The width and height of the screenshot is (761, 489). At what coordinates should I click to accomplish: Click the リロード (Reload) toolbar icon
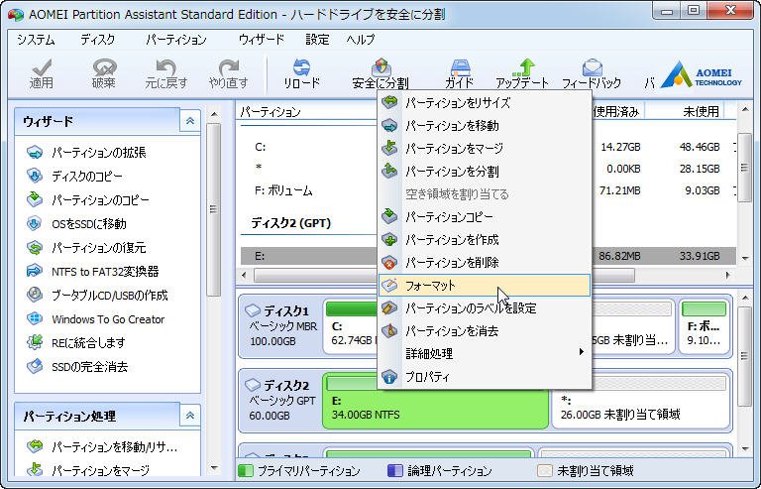301,73
